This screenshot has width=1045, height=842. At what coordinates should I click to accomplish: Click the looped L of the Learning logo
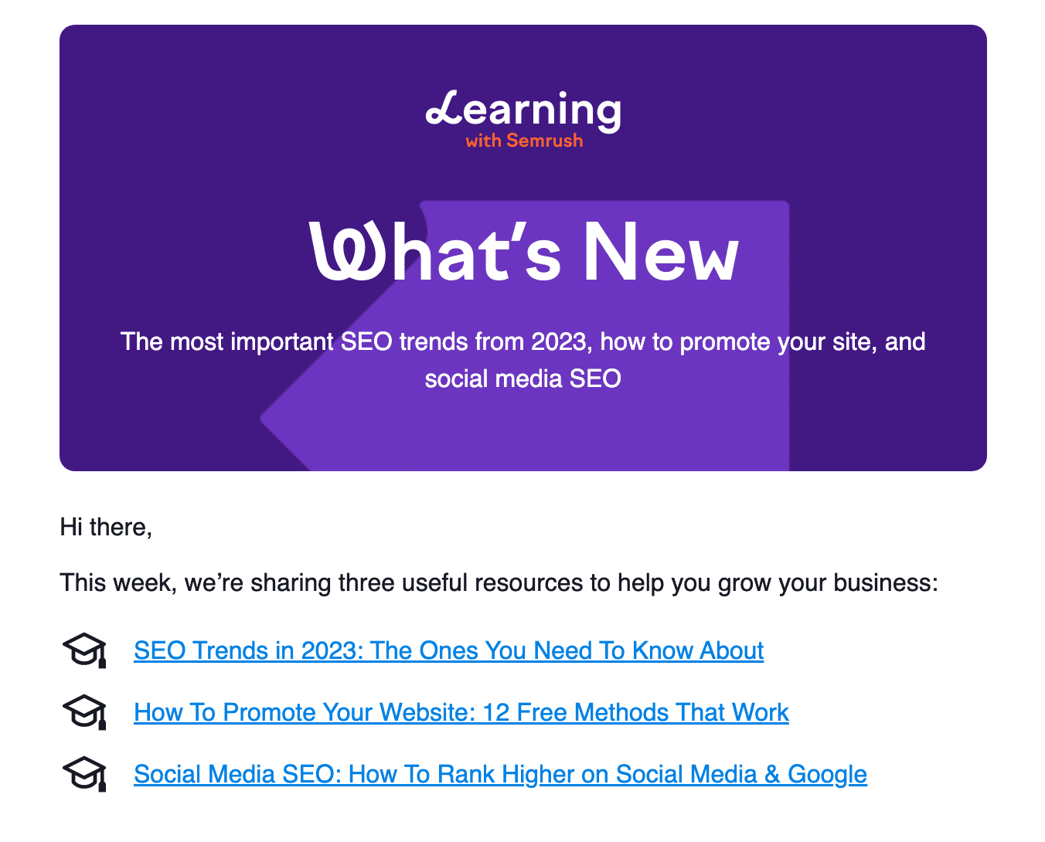click(x=444, y=109)
